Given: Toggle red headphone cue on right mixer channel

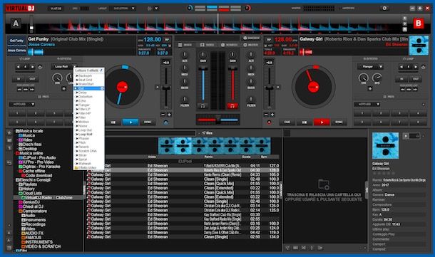Looking at the screenshot, I should pos(232,106).
